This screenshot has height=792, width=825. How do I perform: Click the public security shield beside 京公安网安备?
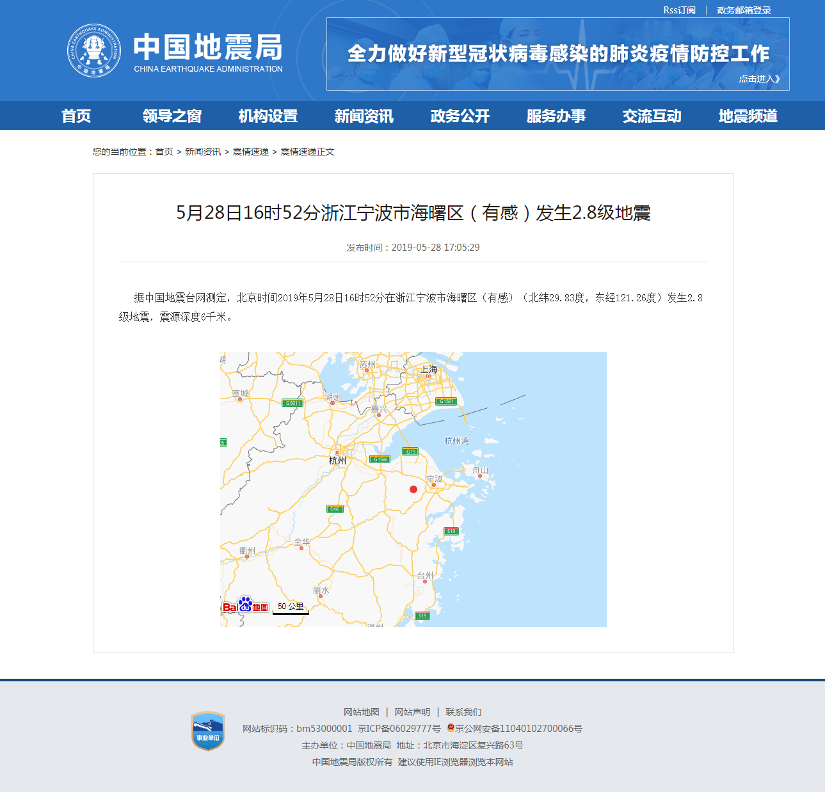coord(450,728)
